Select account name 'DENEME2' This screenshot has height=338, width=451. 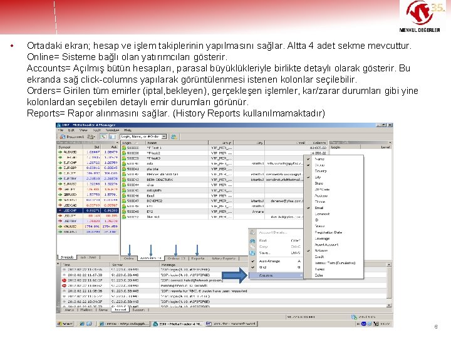pos(155,201)
